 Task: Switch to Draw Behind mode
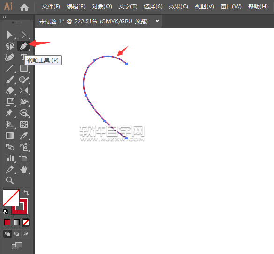tap(17, 234)
